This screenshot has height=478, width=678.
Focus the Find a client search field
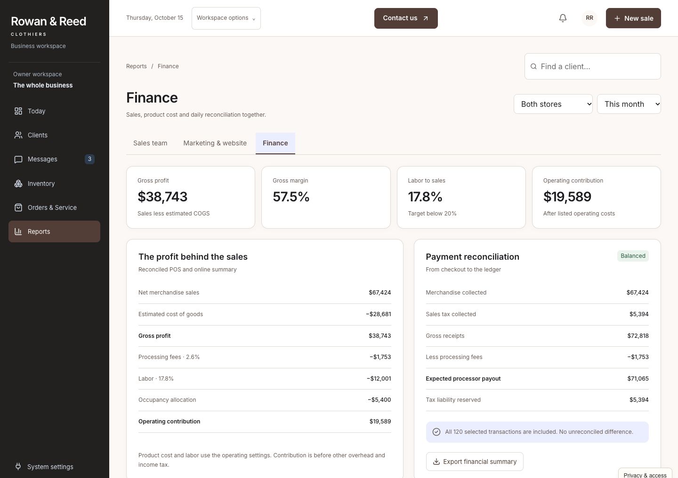tap(593, 66)
